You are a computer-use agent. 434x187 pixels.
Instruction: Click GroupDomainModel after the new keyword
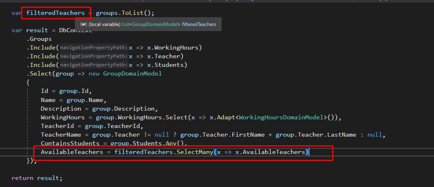tap(132, 73)
